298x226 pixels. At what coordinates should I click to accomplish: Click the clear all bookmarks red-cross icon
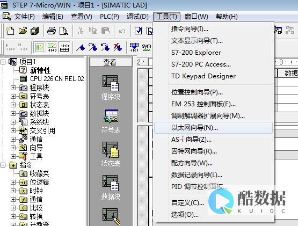(118, 47)
